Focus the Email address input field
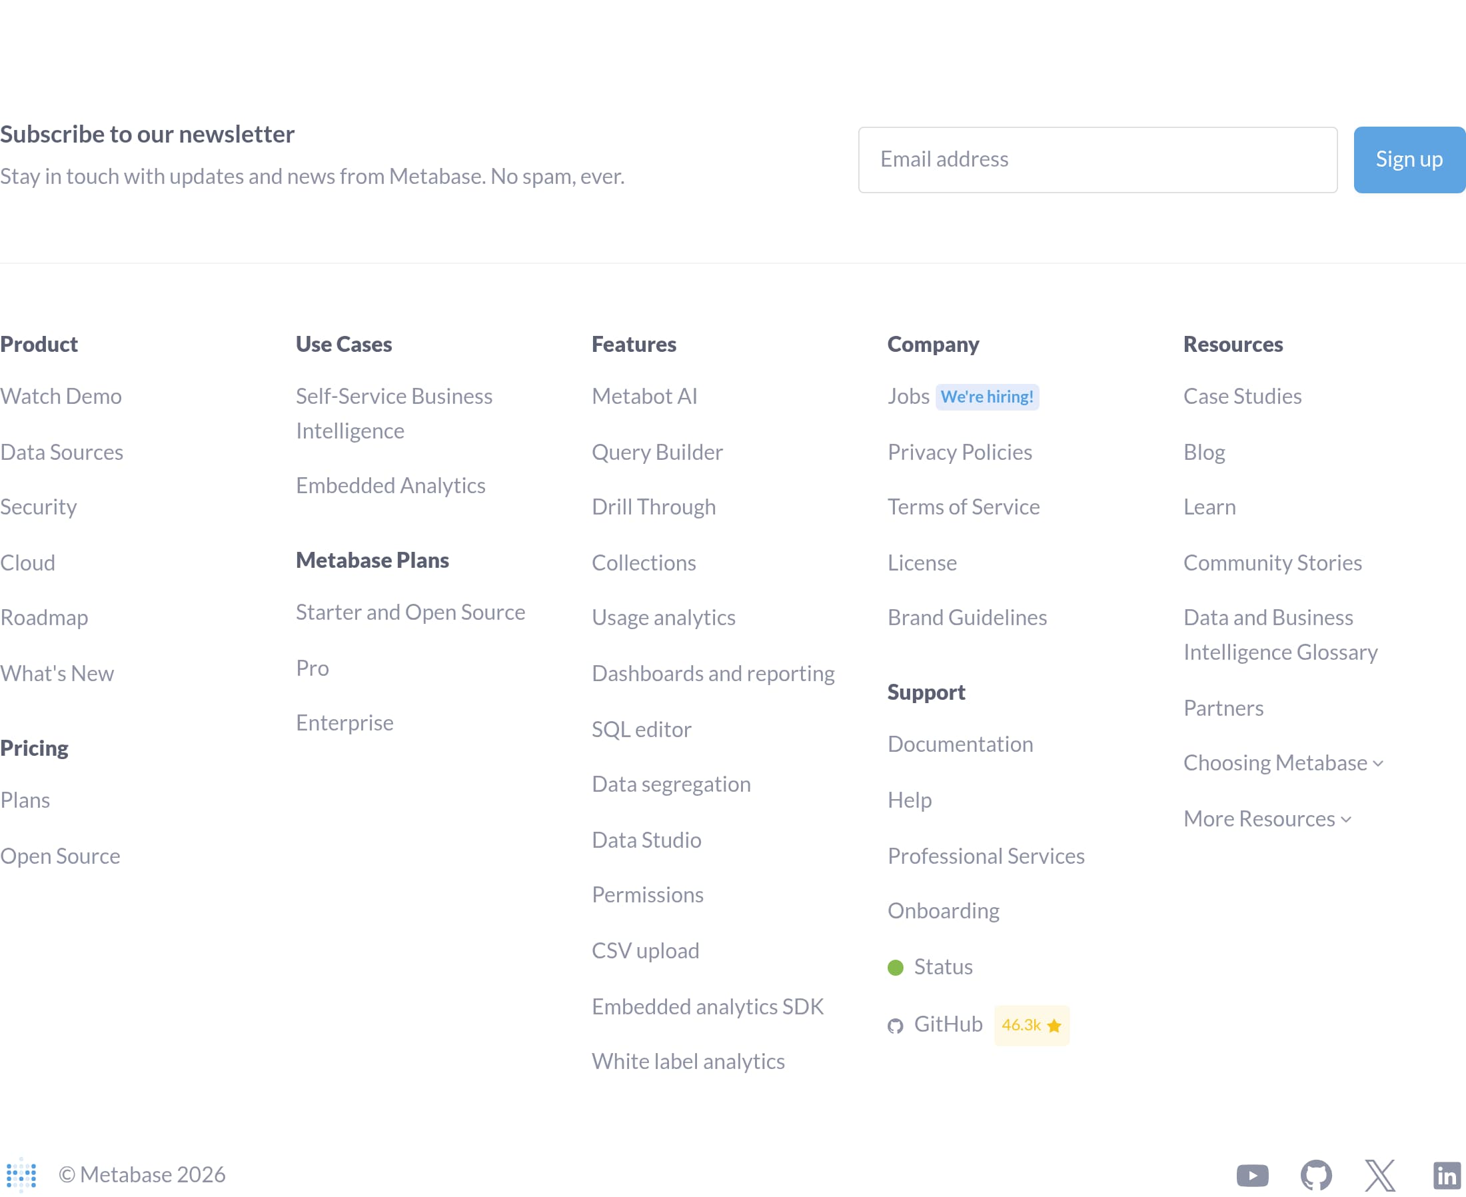1466x1197 pixels. point(1098,159)
